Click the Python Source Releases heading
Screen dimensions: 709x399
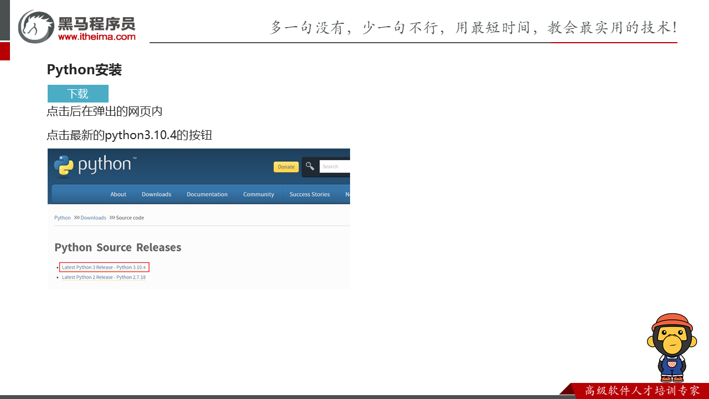(x=117, y=247)
